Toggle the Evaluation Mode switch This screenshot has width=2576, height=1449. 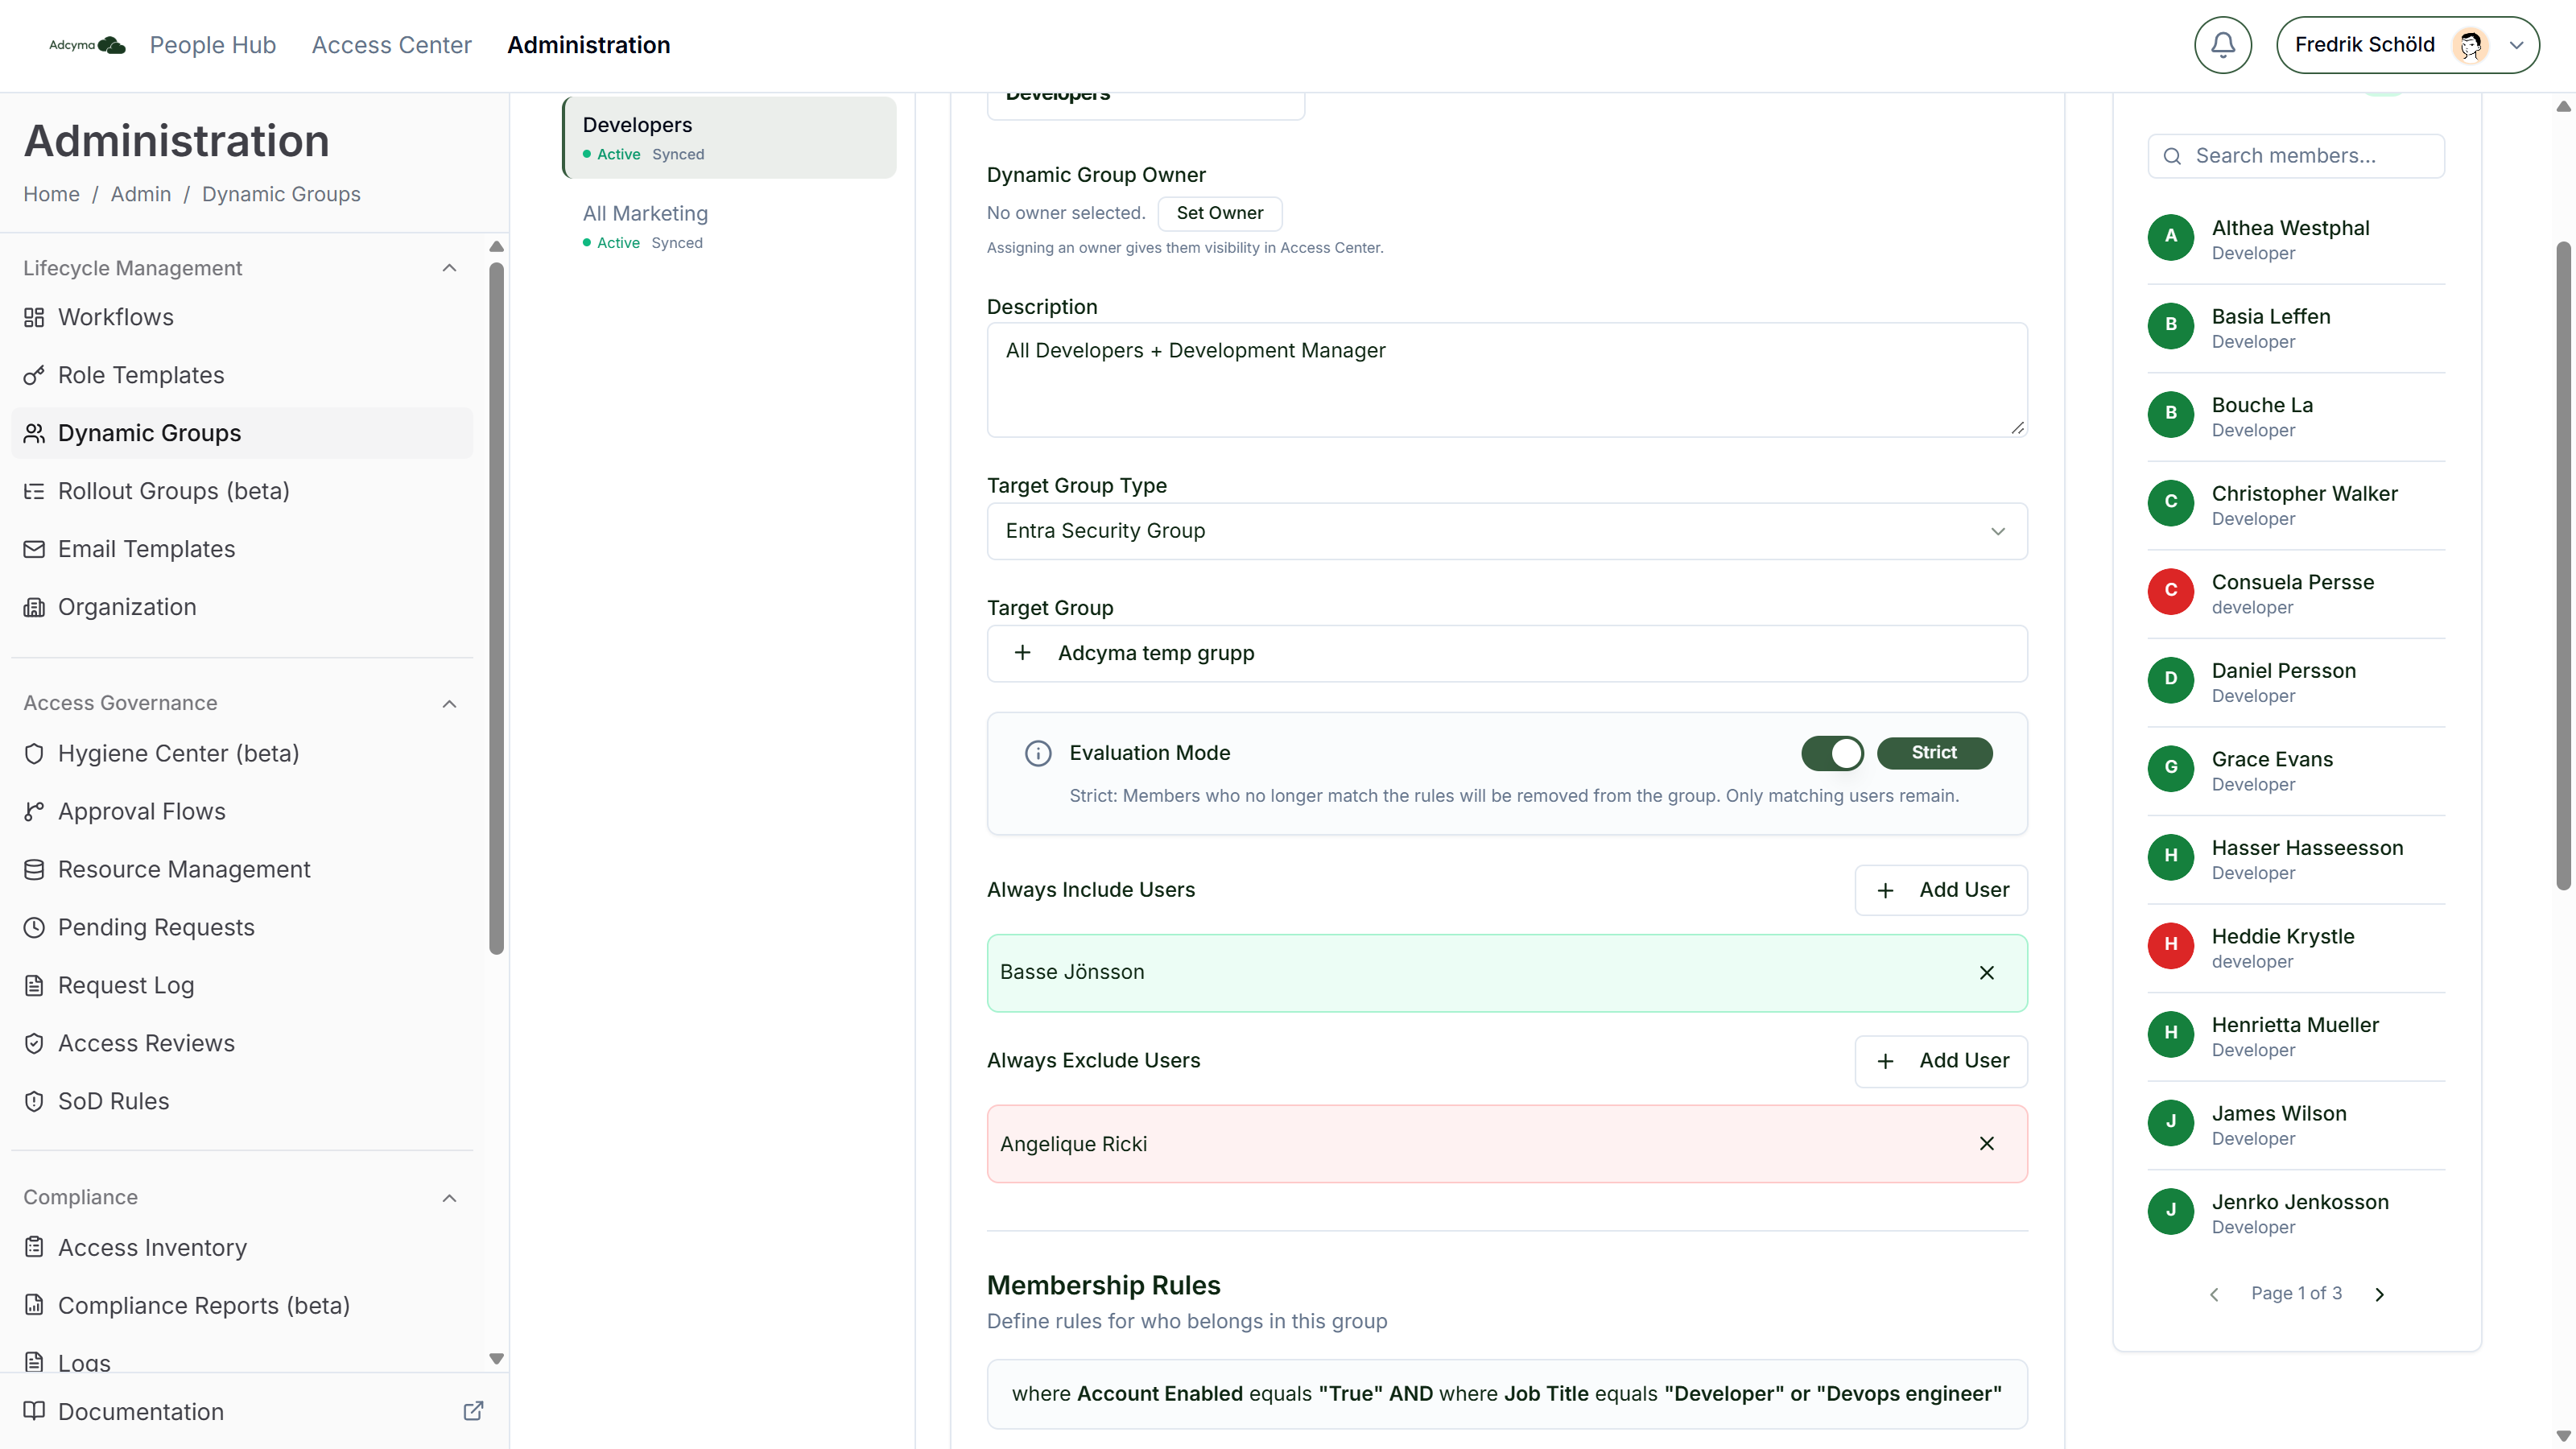click(x=1832, y=753)
